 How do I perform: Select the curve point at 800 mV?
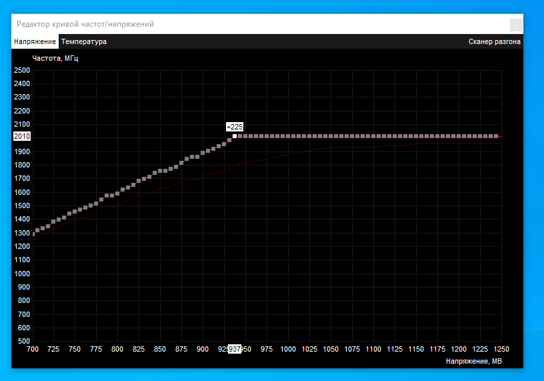click(x=117, y=194)
